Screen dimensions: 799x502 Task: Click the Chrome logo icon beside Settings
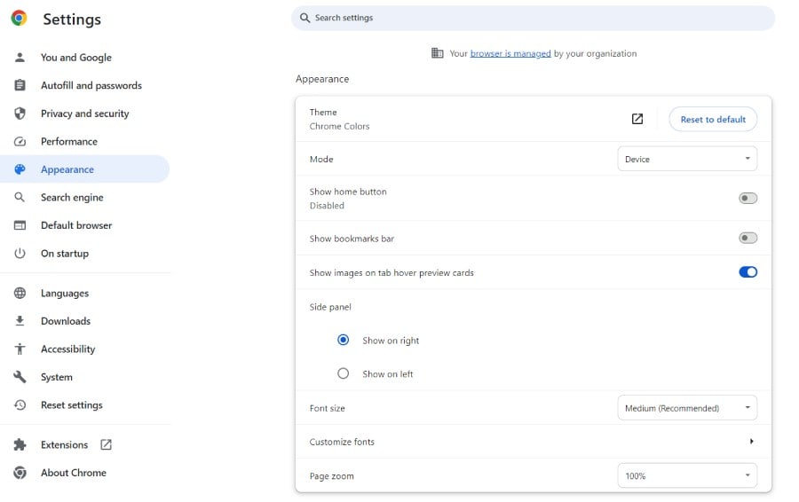point(19,19)
